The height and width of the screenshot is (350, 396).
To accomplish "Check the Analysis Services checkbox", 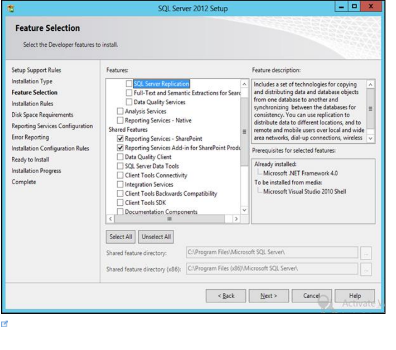I will tap(120, 111).
